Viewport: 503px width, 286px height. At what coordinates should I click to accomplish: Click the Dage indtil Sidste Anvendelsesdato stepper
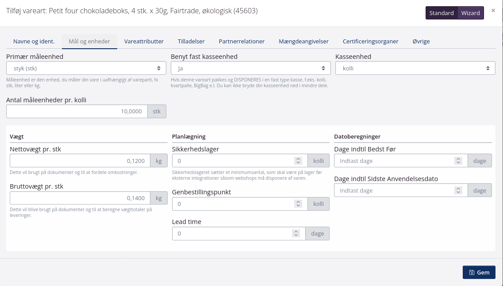click(x=458, y=190)
